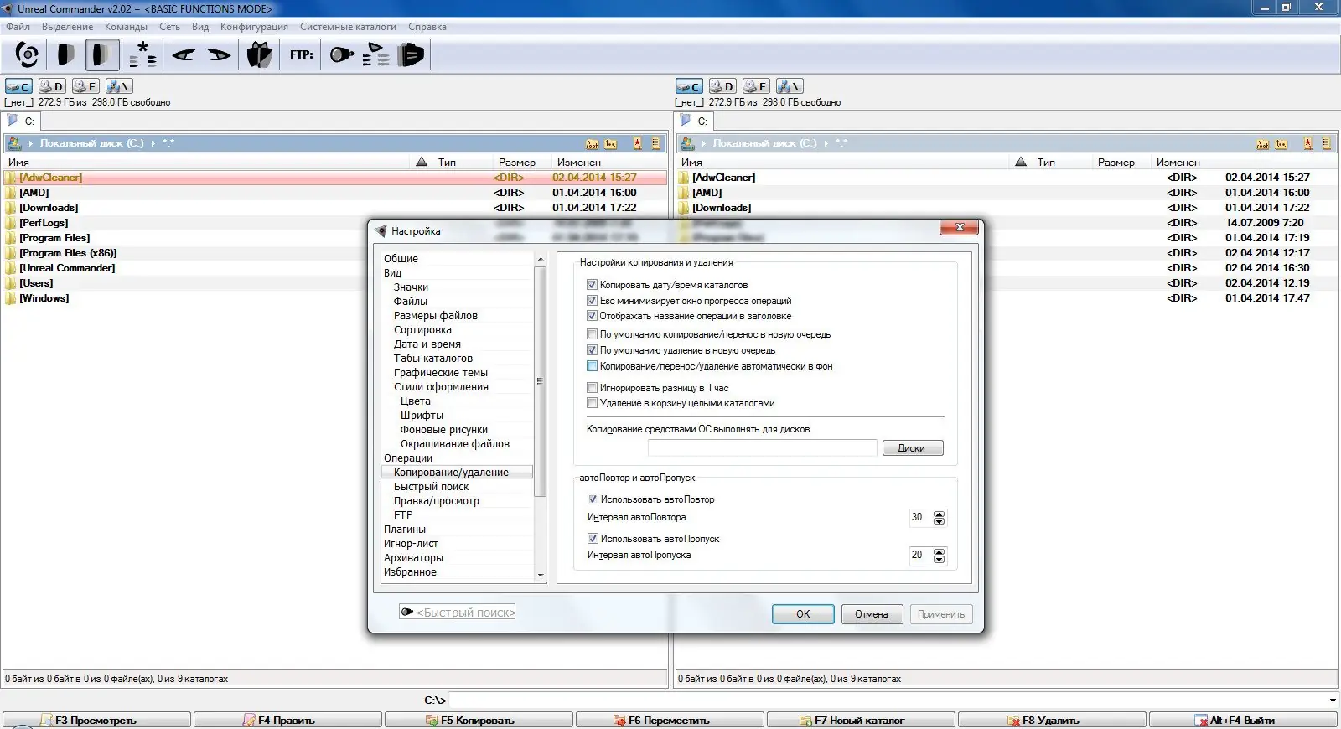Open favorites star icon in right panel path bar
The image size is (1341, 729).
(x=1308, y=144)
